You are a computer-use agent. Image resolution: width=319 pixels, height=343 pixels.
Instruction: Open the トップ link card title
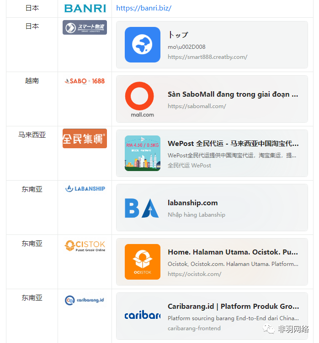[178, 35]
